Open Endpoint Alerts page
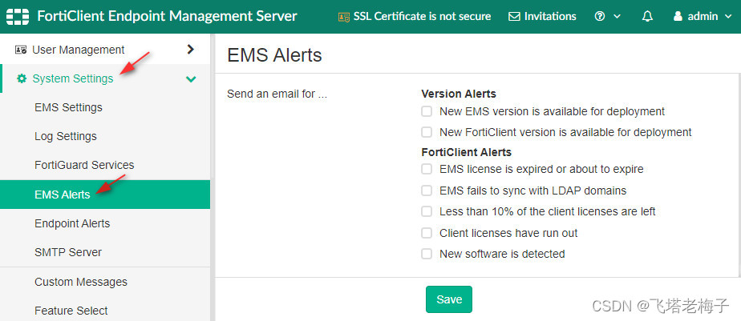The height and width of the screenshot is (321, 741). tap(105, 223)
